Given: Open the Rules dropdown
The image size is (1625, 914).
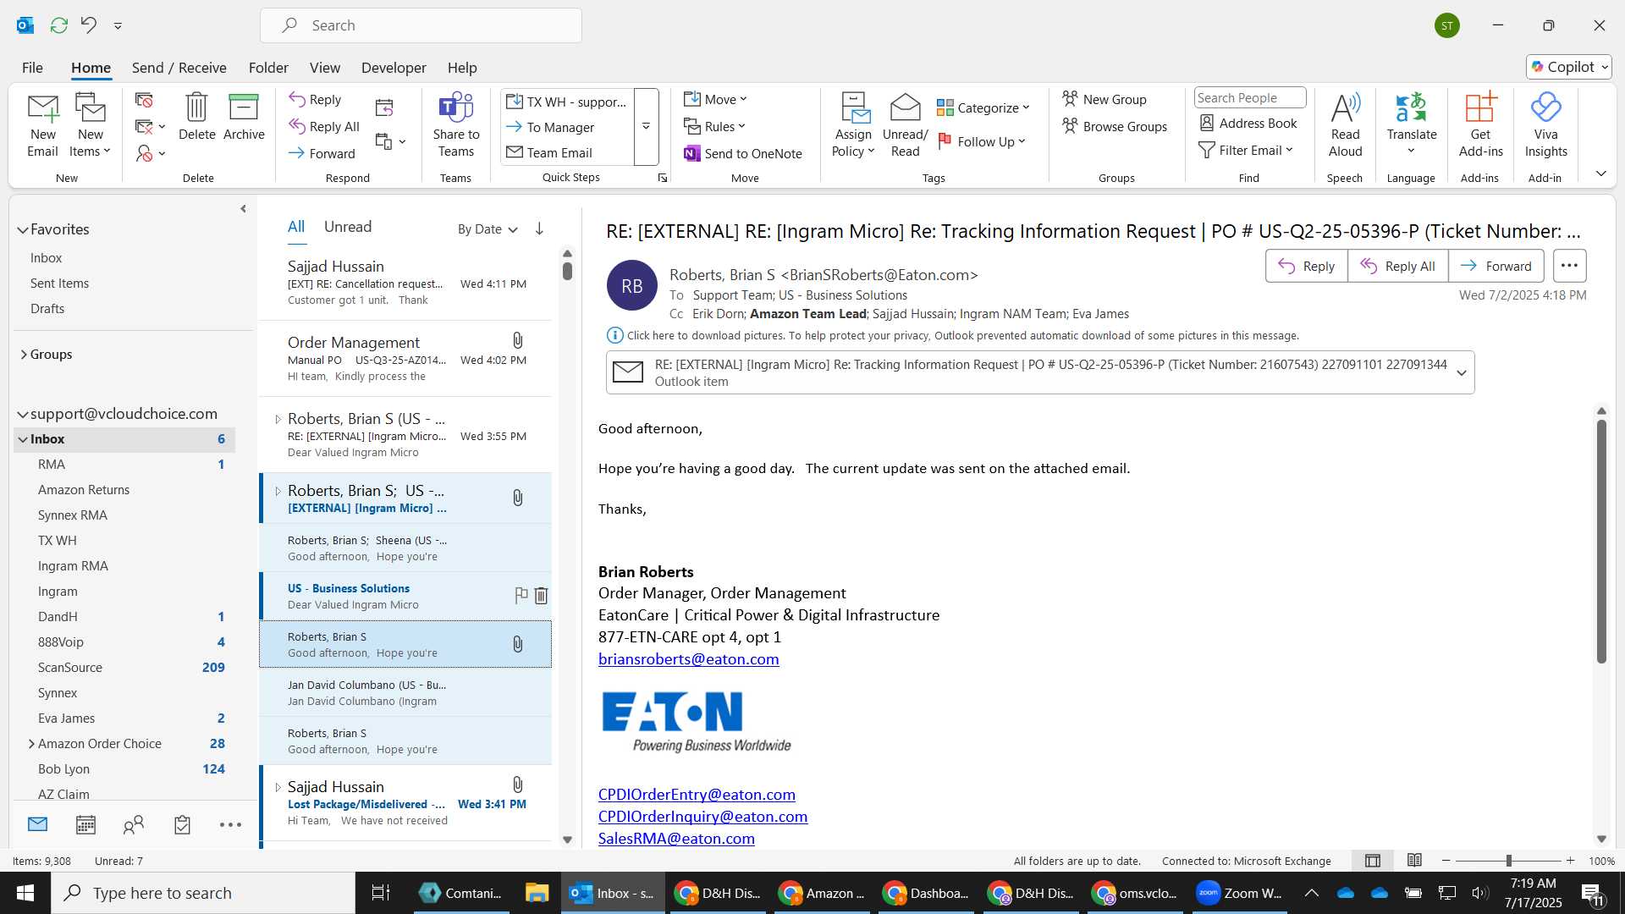Looking at the screenshot, I should (715, 126).
